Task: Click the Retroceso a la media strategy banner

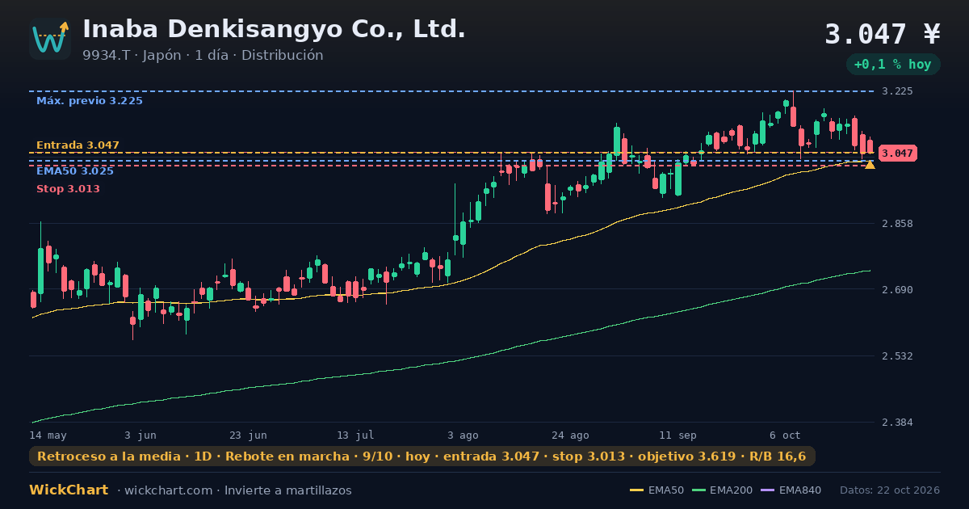Action: click(x=422, y=456)
